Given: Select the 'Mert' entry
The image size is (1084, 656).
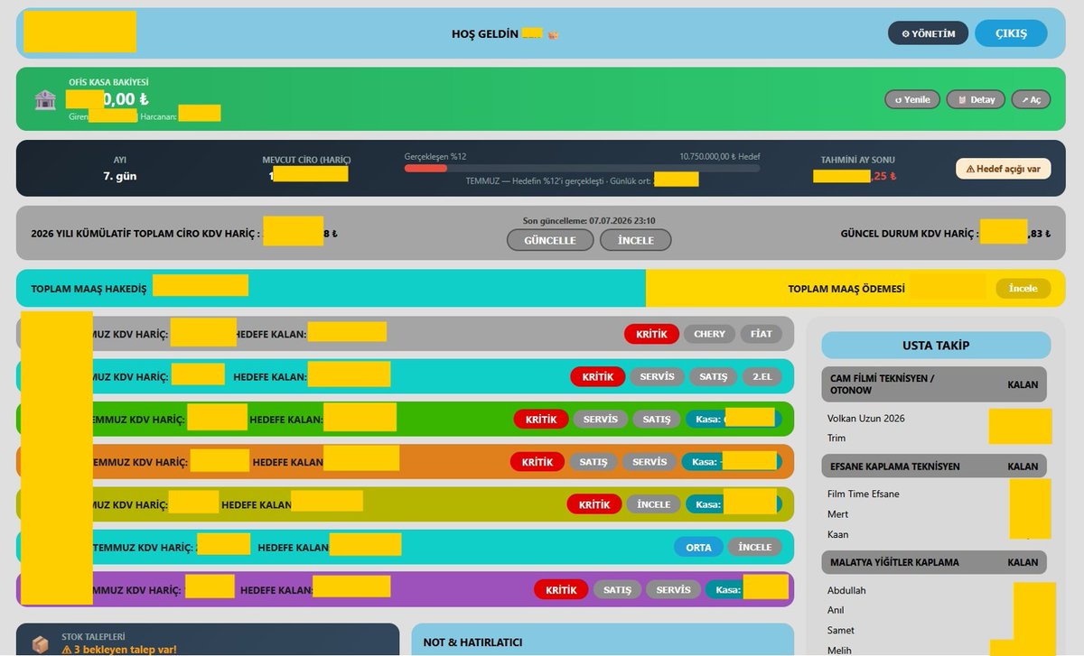Looking at the screenshot, I should coord(837,514).
